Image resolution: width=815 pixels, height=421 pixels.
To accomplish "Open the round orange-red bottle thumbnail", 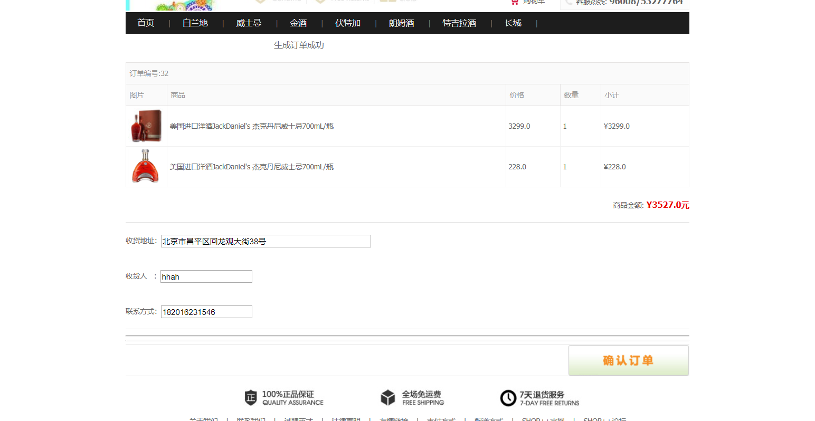I will tap(146, 166).
